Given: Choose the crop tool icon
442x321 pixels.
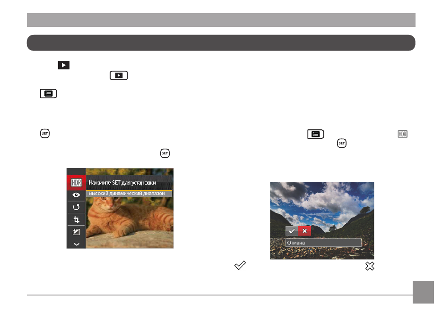Looking at the screenshot, I should point(76,220).
